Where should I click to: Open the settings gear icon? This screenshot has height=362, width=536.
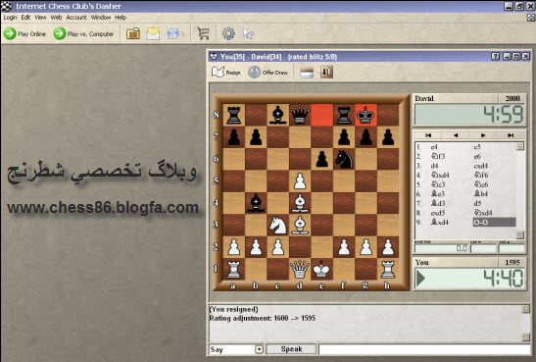(x=228, y=33)
